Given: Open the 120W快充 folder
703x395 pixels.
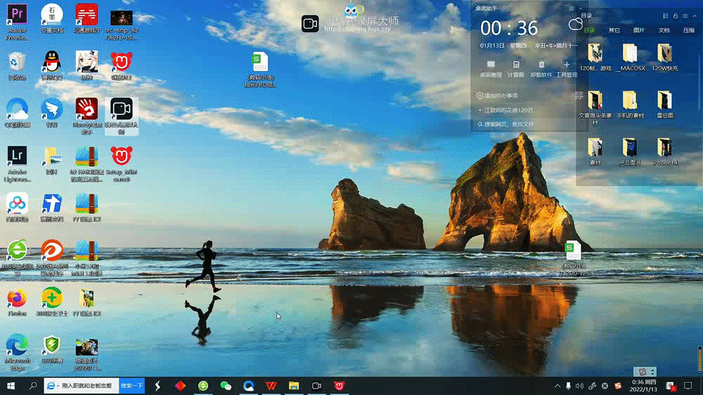Looking at the screenshot, I should [664, 57].
